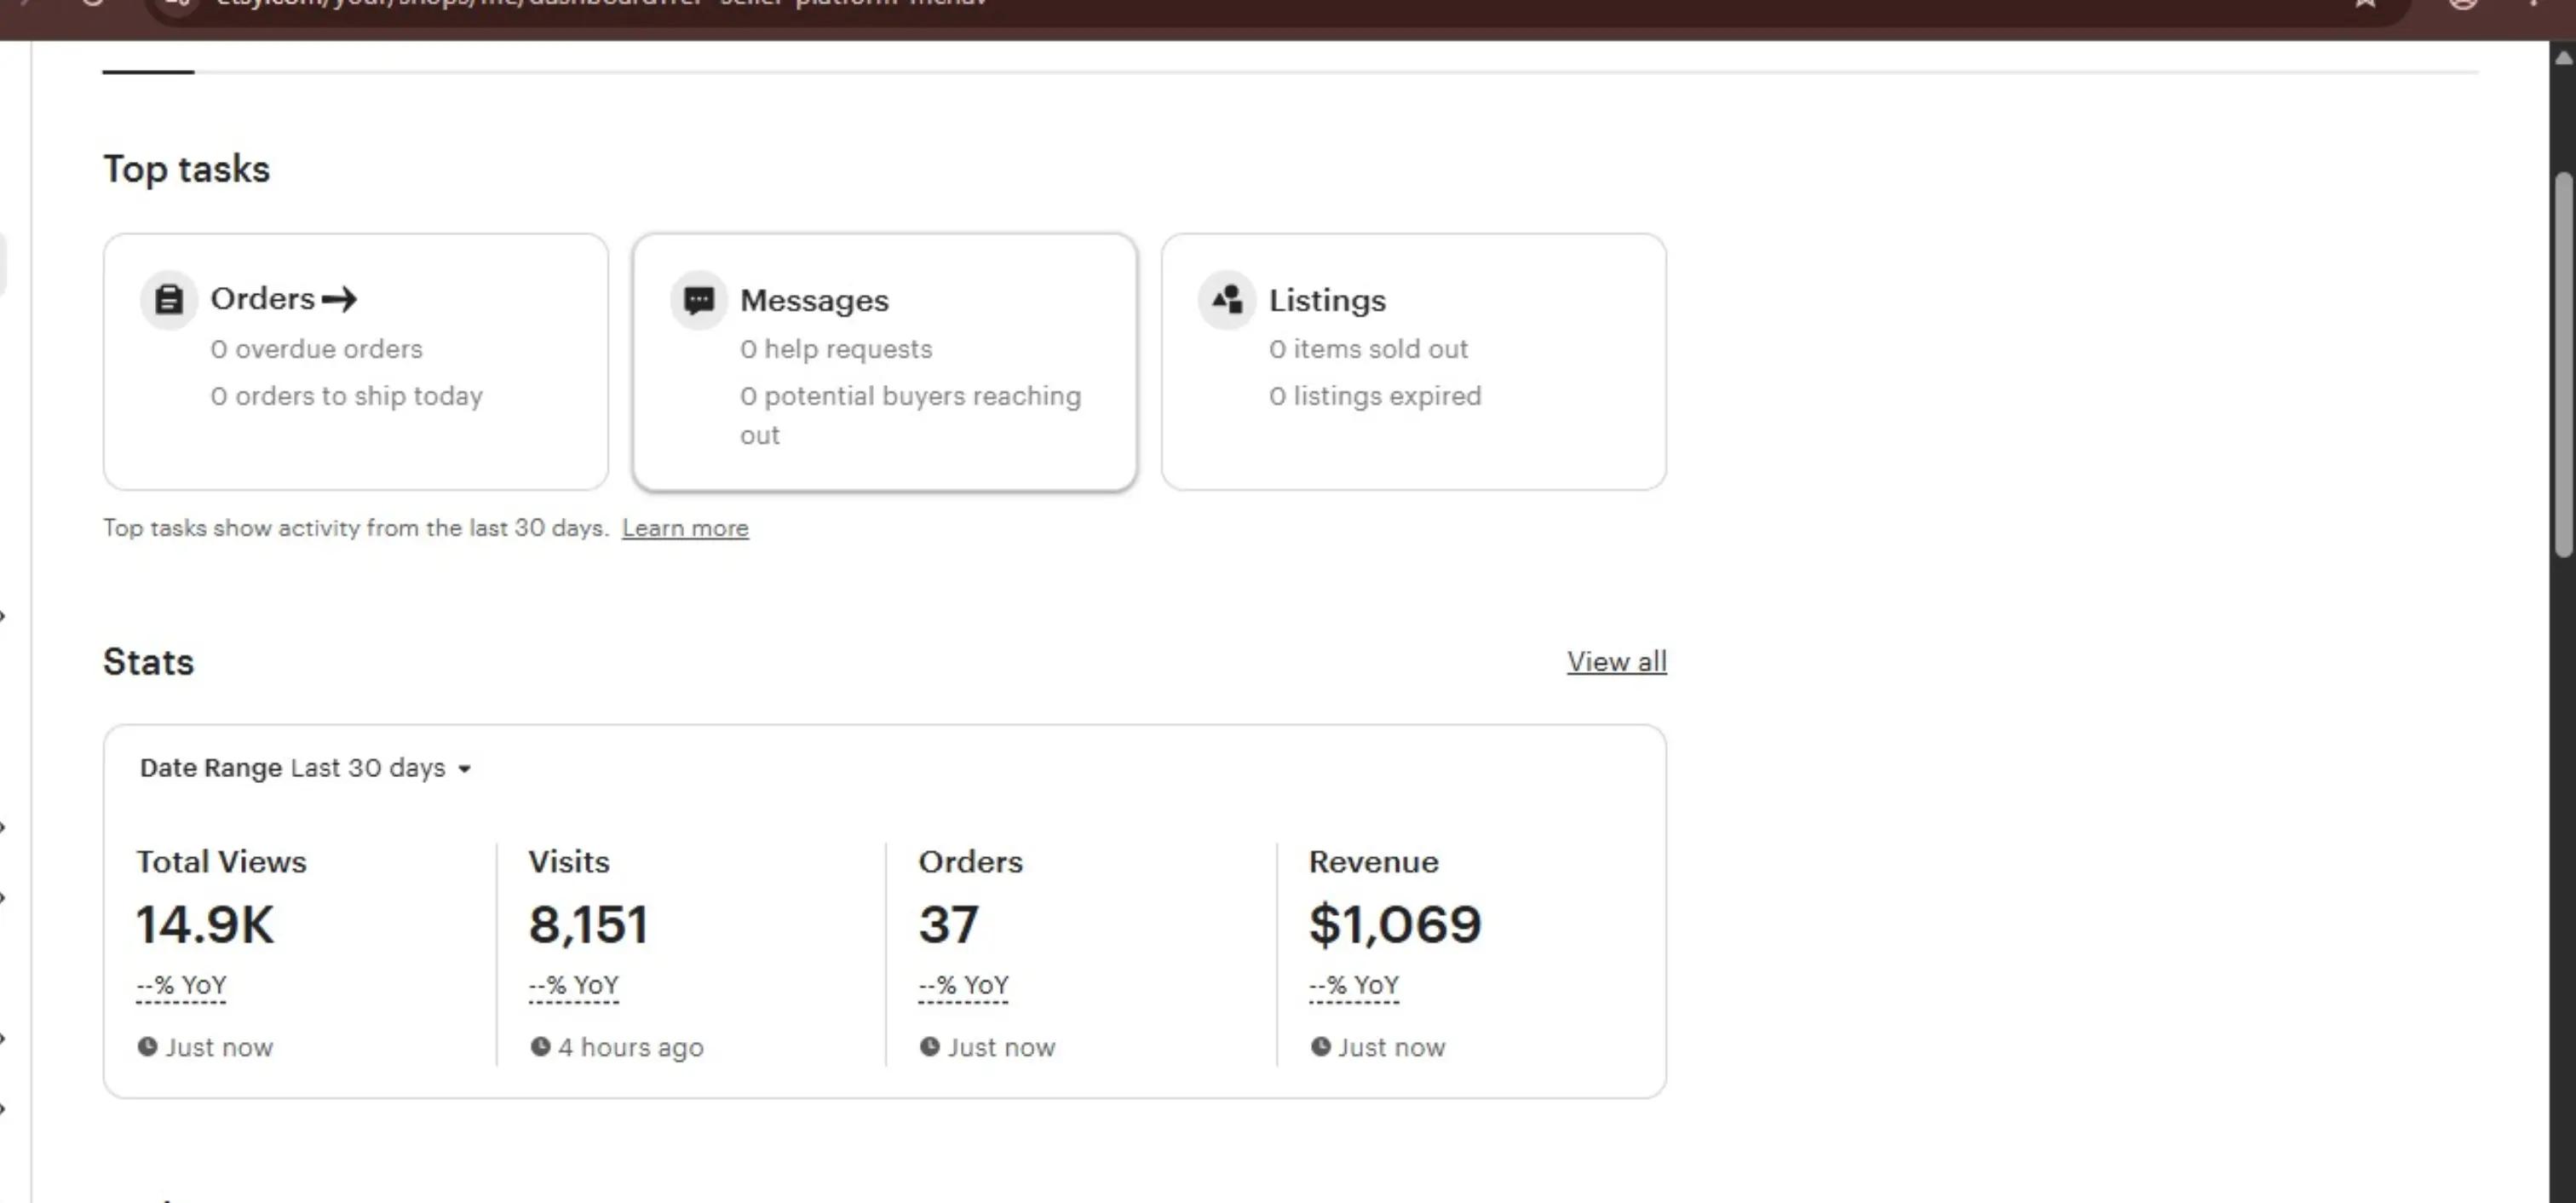The width and height of the screenshot is (2576, 1203).
Task: Click the Top tasks heading
Action: 186,169
